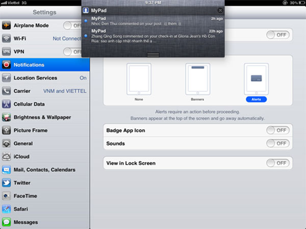Tap the Safari compass icon
The width and height of the screenshot is (306, 229).
(6, 209)
